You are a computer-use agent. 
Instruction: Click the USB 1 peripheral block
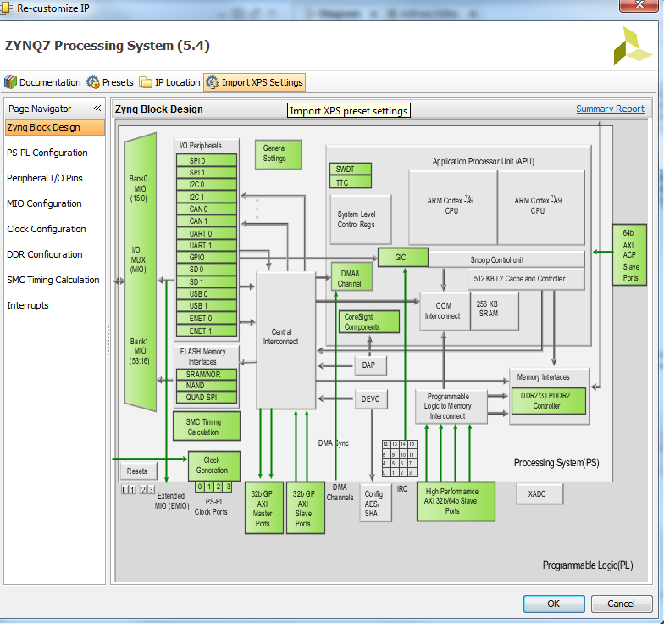coord(207,305)
